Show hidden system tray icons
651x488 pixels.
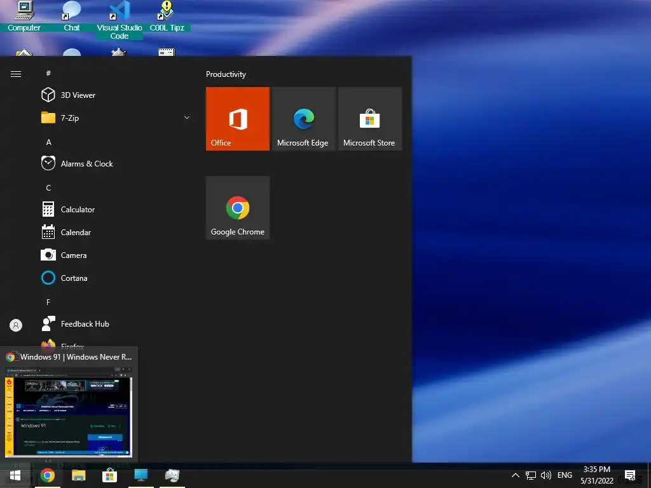point(515,475)
